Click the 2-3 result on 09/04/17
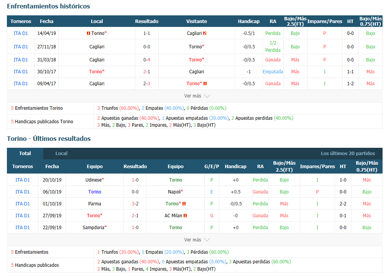 [x=146, y=84]
